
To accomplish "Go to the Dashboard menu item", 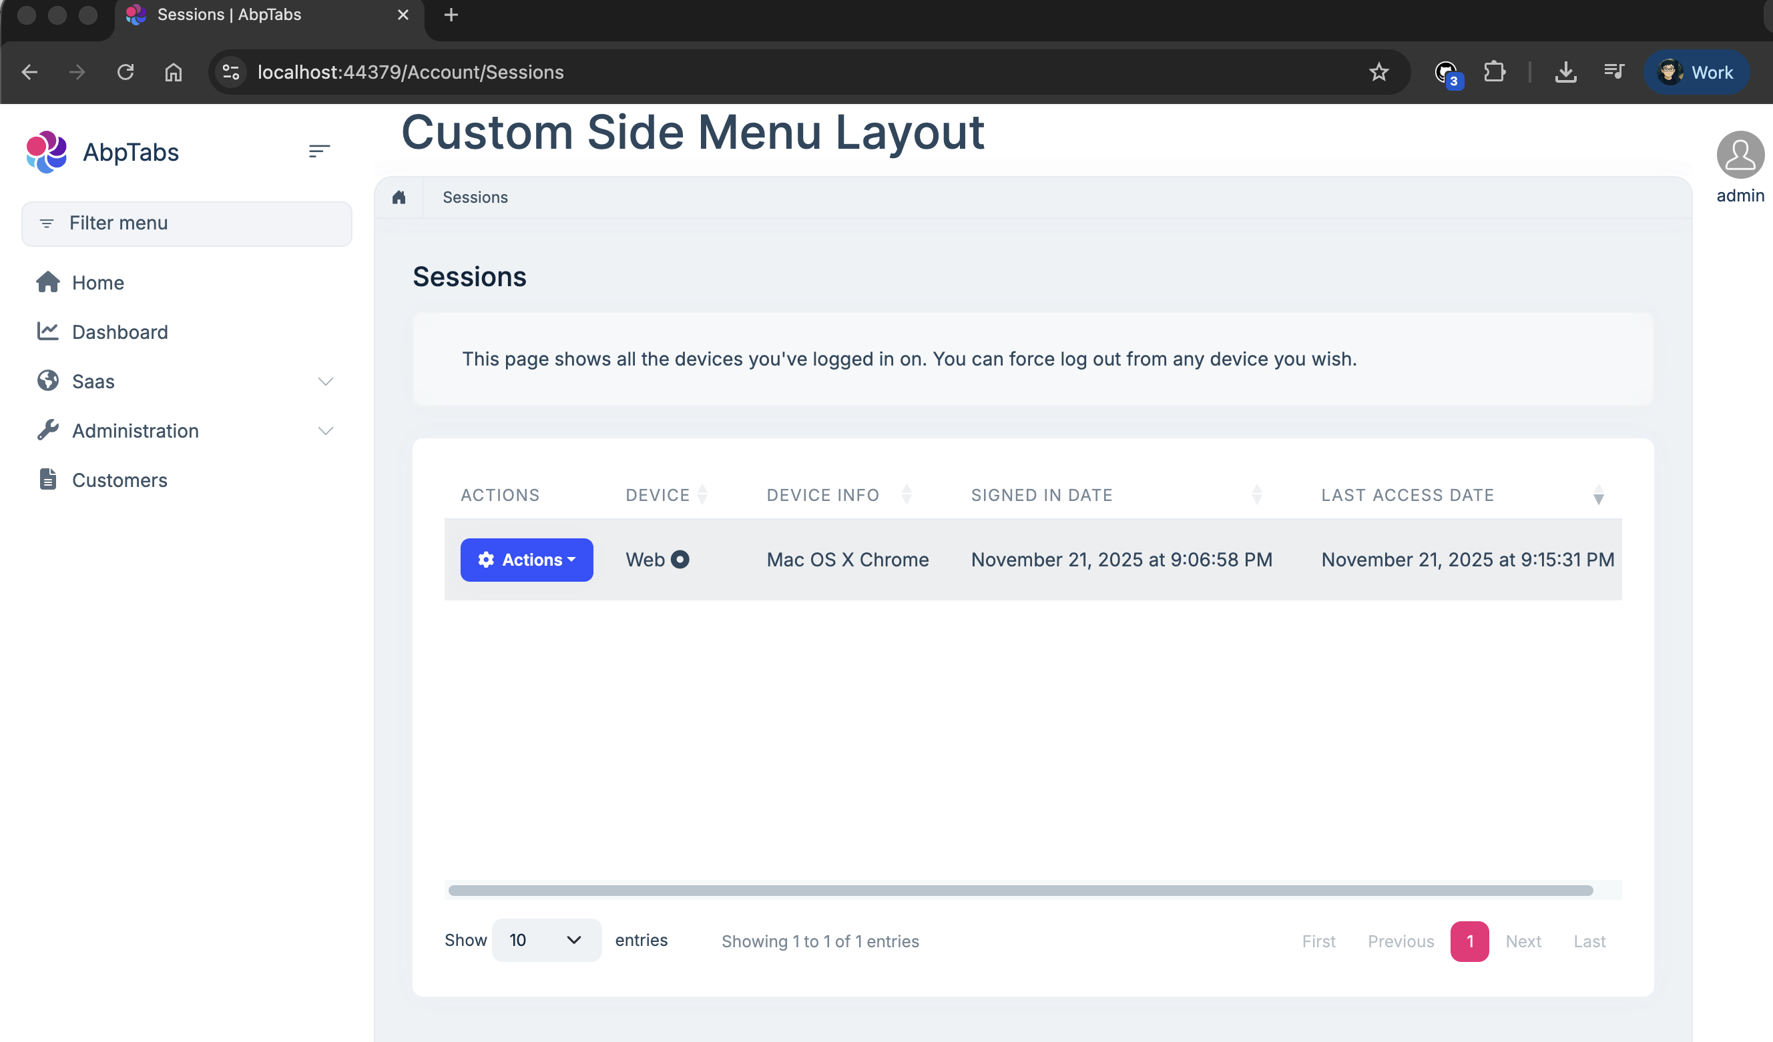I will 119,332.
